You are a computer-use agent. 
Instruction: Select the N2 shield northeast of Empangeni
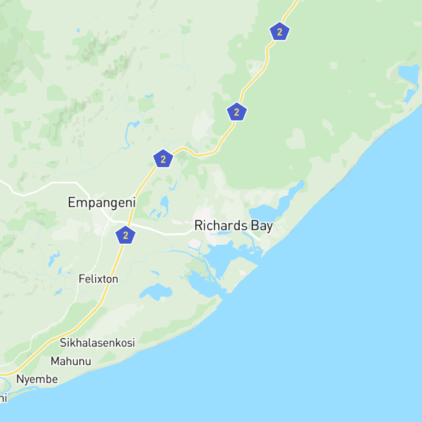(163, 159)
